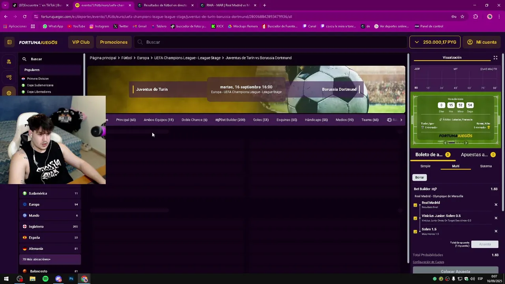
Task: Open the Teams (68) tab
Action: tap(370, 120)
